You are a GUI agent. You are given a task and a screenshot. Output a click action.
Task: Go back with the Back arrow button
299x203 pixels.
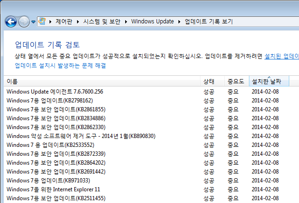tap(11, 22)
